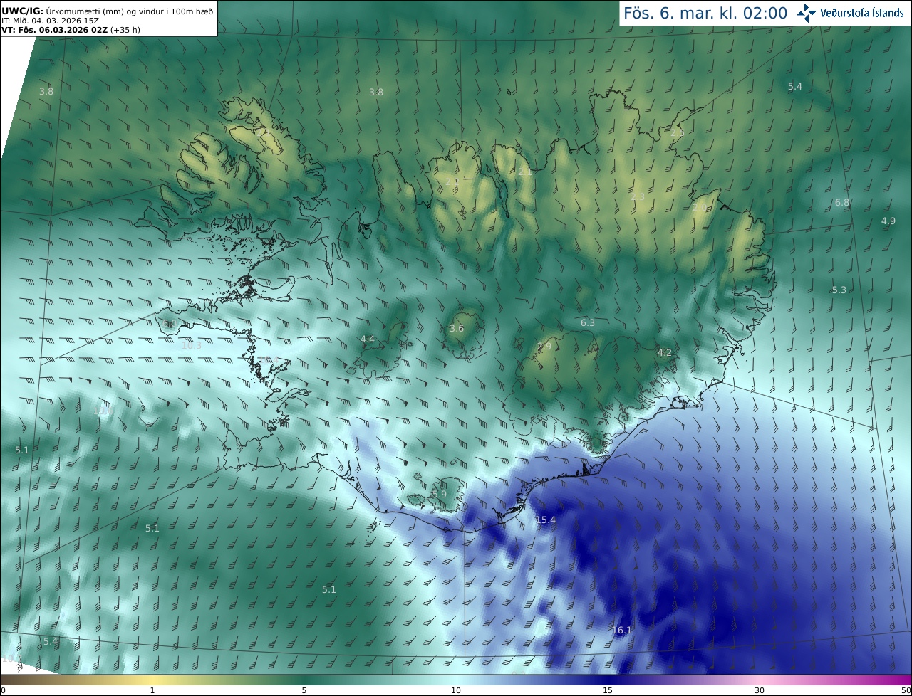Click the pale yellow segment of the color bar

click(152, 680)
